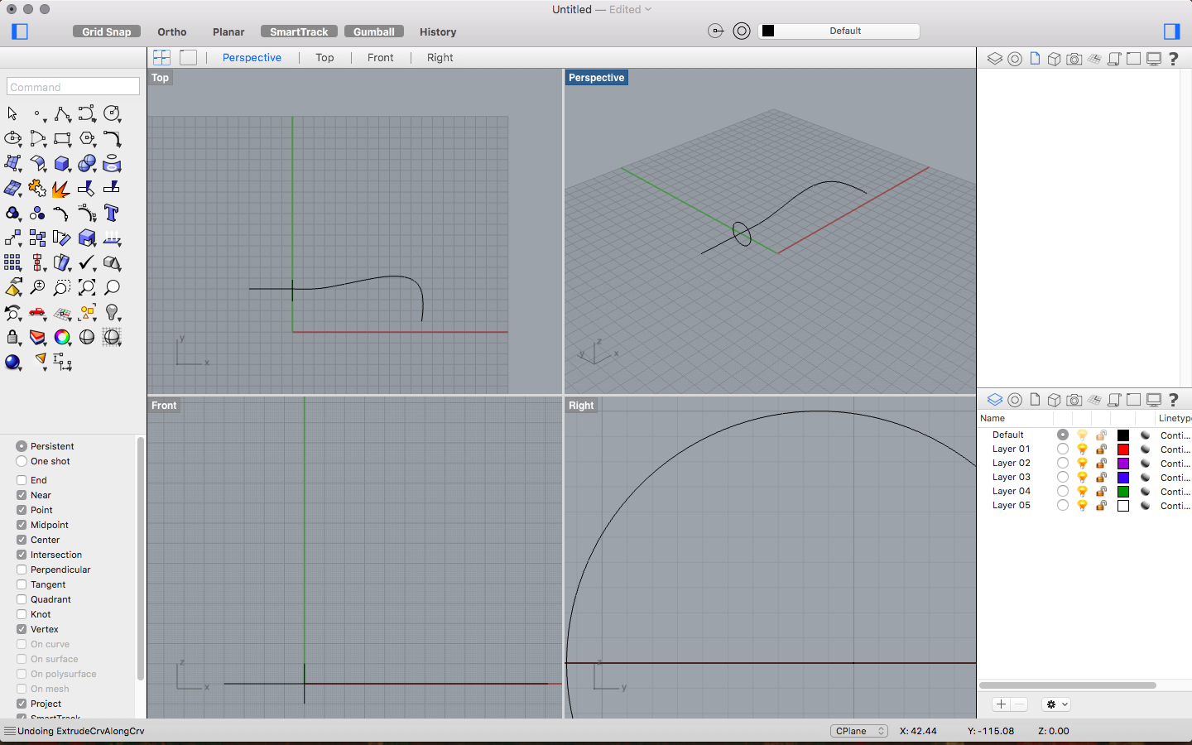Choose the Polygon tool
The width and height of the screenshot is (1192, 745).
[x=87, y=138]
